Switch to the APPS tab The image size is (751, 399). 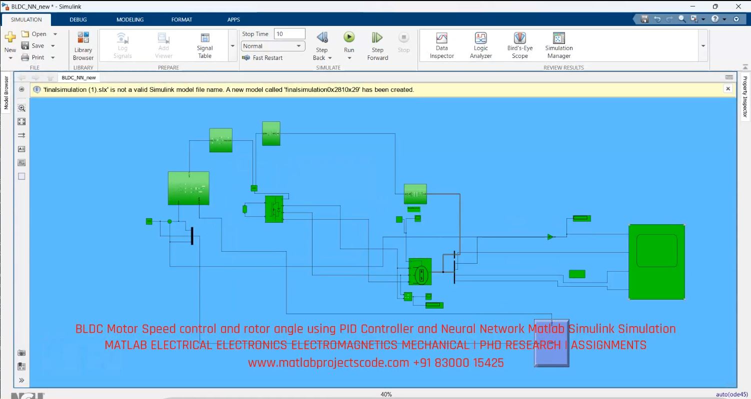[x=233, y=19]
